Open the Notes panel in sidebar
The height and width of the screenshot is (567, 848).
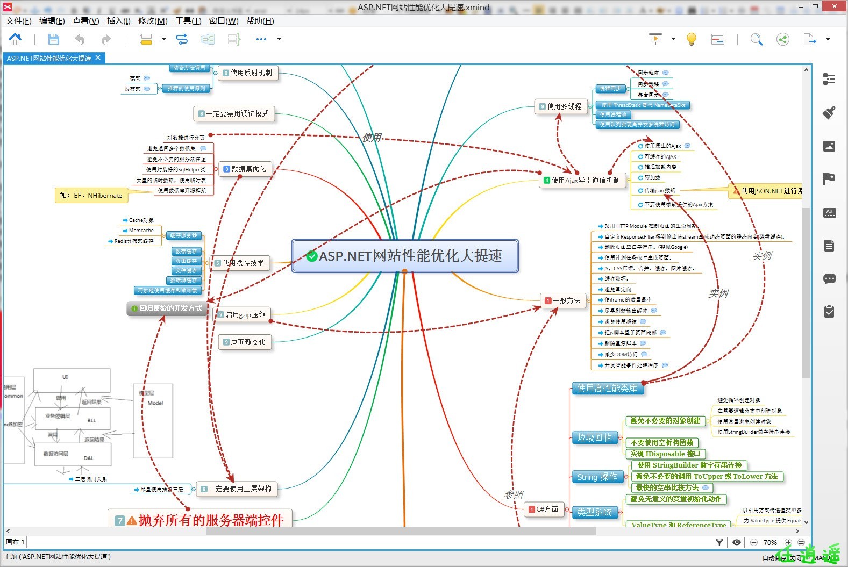click(829, 246)
